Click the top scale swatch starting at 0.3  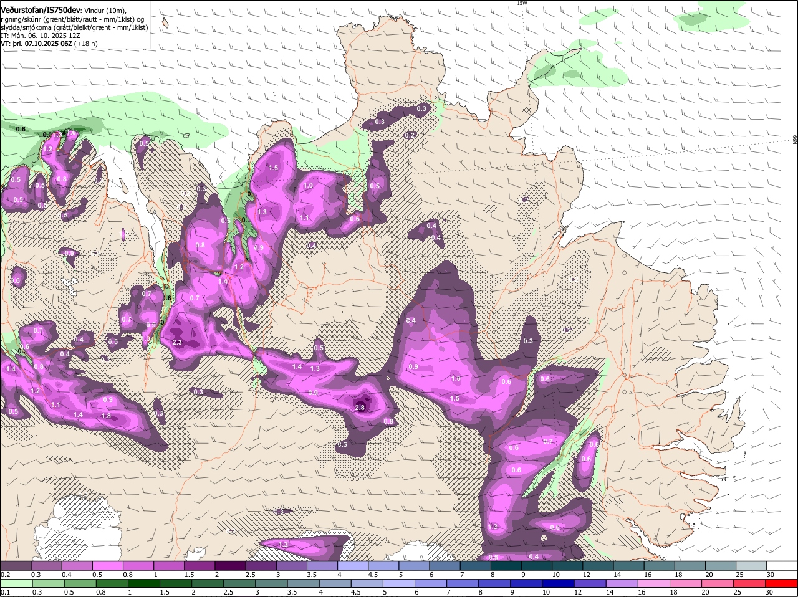(46, 566)
